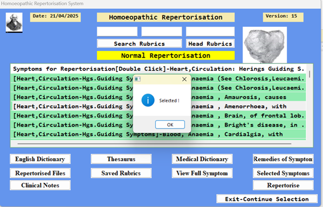Focus the second search input field
This screenshot has width=323, height=207.
coord(162,32)
